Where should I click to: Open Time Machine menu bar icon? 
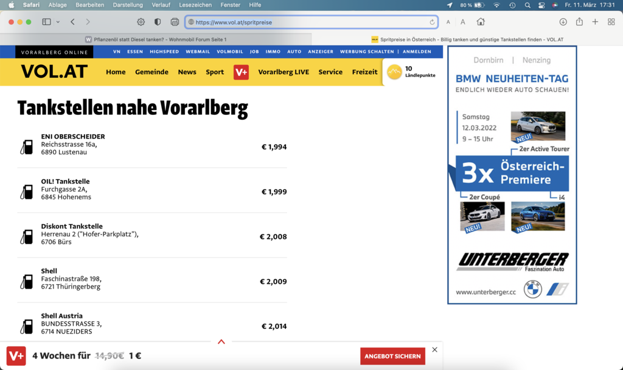pos(512,5)
